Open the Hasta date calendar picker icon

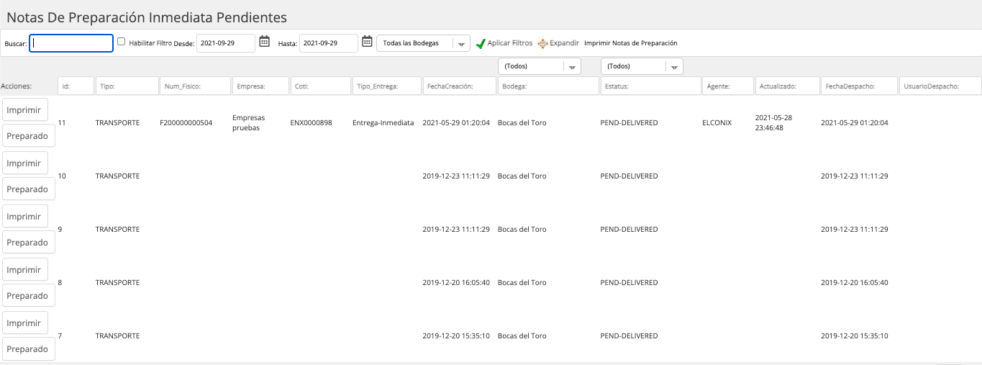[367, 42]
